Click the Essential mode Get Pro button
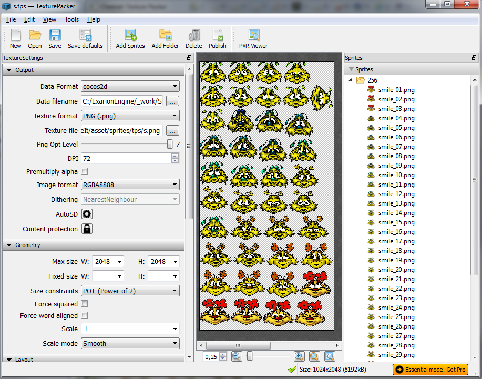The width and height of the screenshot is (482, 379). point(430,370)
